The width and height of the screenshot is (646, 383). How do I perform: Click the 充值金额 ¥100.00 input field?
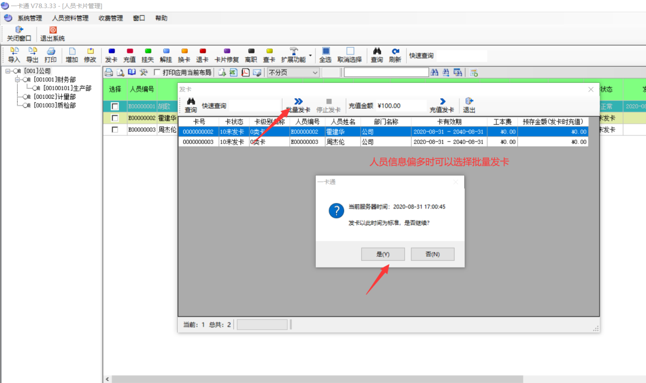click(401, 106)
